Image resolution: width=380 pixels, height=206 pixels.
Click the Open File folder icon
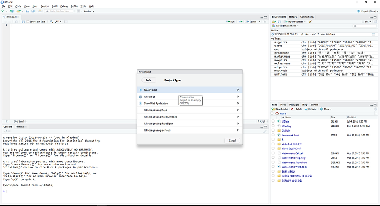pos(18,11)
